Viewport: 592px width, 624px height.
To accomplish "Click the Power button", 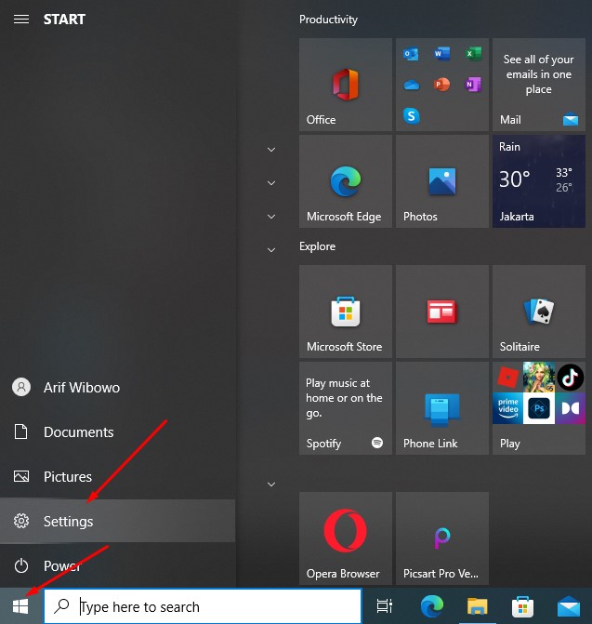I will (61, 565).
